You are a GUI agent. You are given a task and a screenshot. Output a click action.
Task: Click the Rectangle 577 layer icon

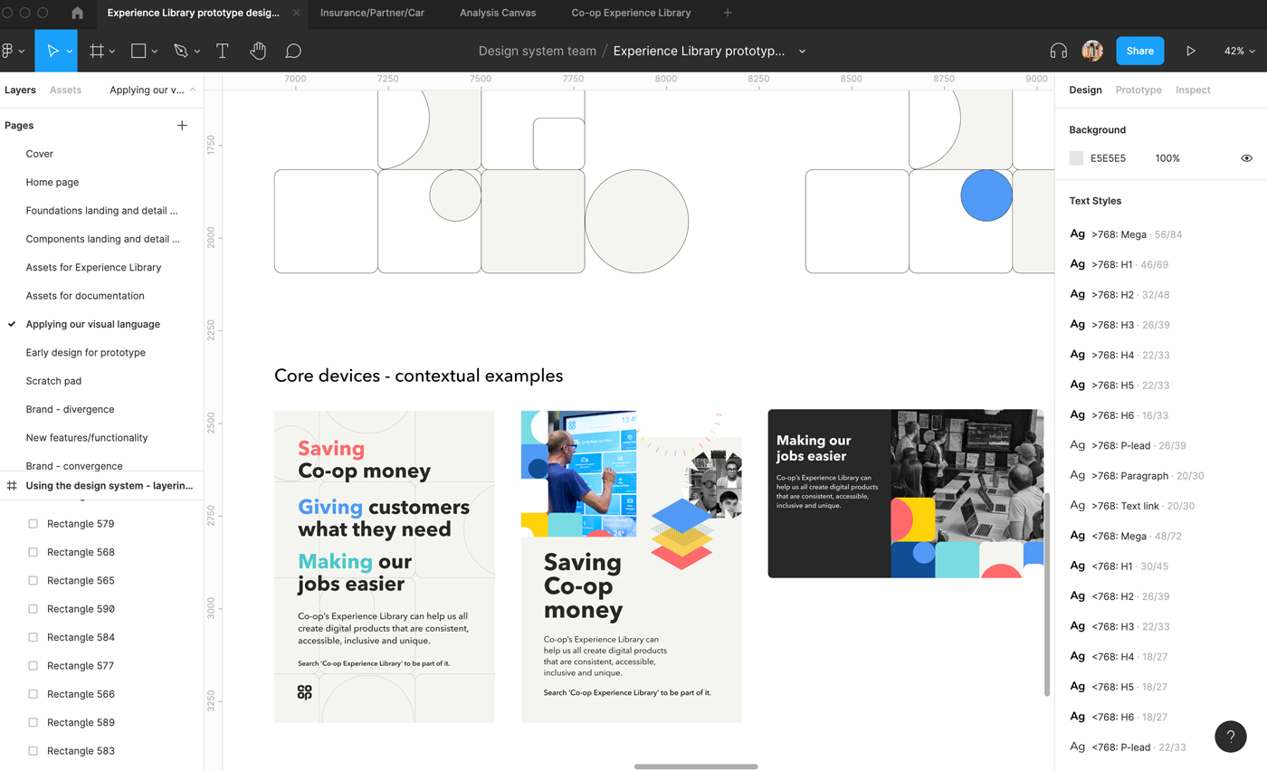[33, 665]
